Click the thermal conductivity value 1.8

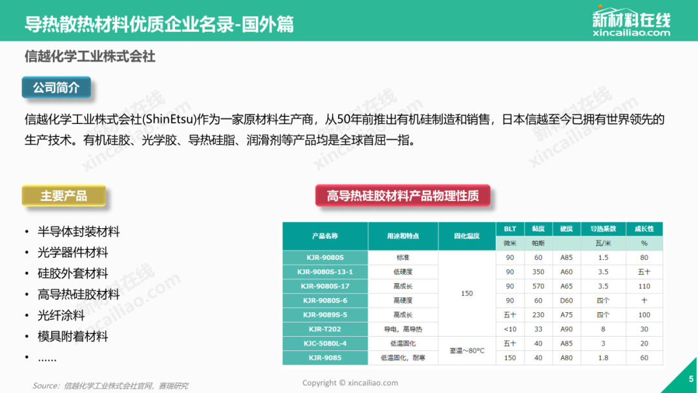coord(603,357)
